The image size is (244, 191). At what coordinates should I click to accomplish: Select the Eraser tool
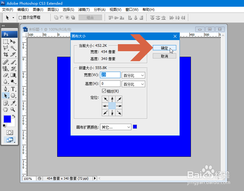tap(6, 75)
